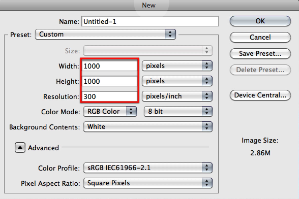Open the Width units pixels dropdown
This screenshot has height=199, width=299.
pos(177,66)
